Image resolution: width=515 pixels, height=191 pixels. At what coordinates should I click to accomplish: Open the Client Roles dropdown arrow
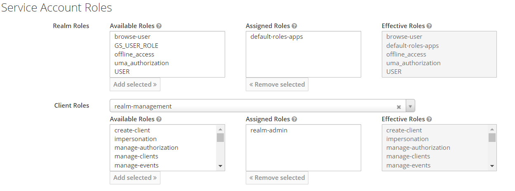coord(410,106)
